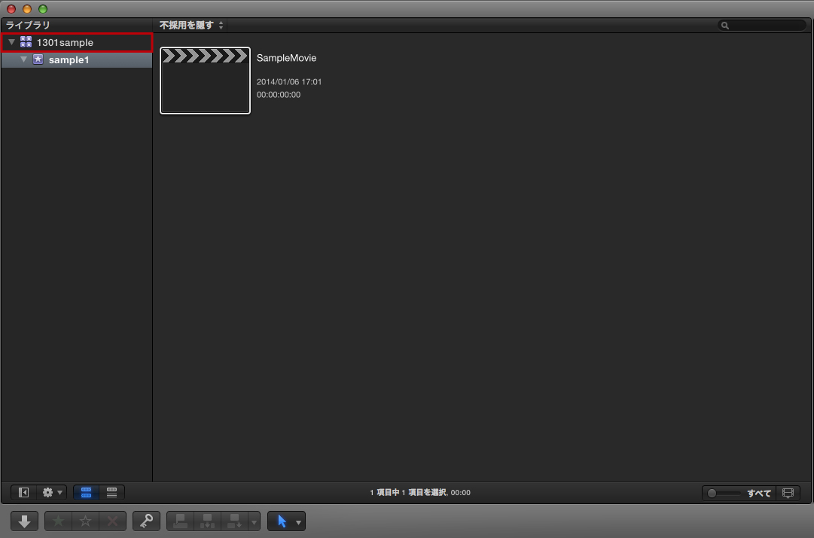This screenshot has height=538, width=814.
Task: Open the gear action menu
Action: [x=51, y=493]
